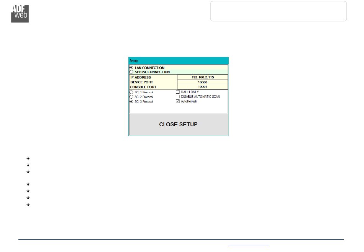Click the device port field 10000

[x=203, y=82]
